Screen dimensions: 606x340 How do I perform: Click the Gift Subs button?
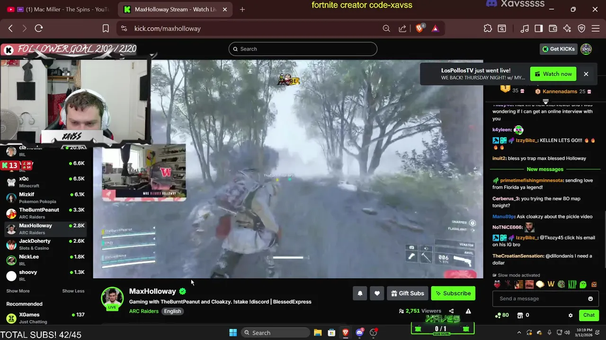(408, 293)
